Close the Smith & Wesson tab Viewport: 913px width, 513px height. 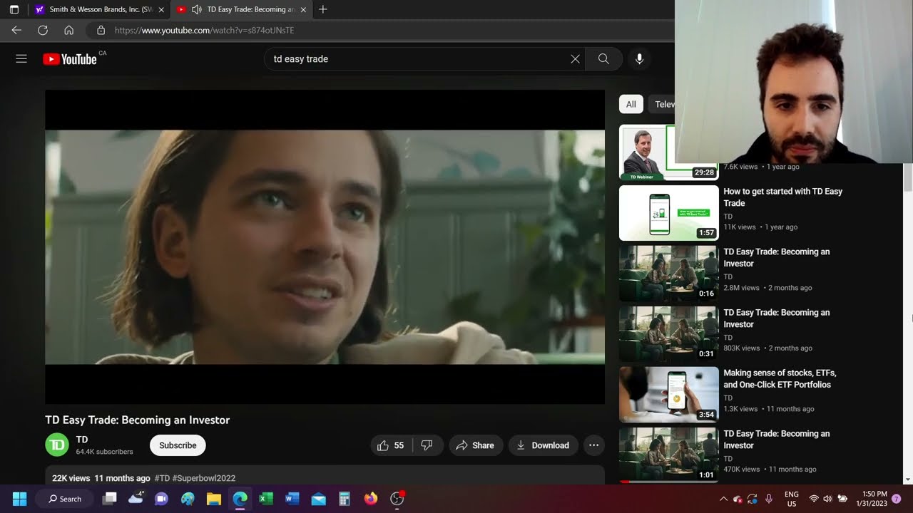[161, 9]
